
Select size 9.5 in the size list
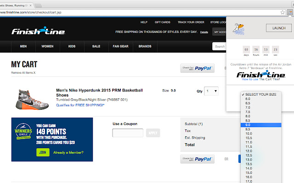pyautogui.click(x=261, y=129)
